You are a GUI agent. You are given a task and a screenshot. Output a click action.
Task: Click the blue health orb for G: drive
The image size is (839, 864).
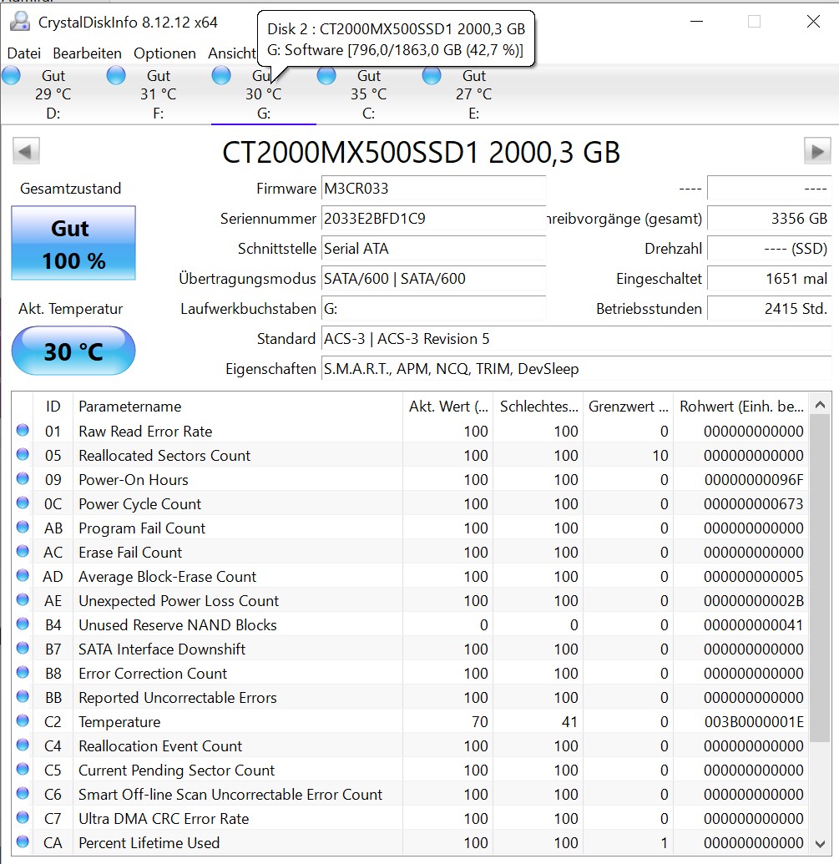[x=221, y=75]
